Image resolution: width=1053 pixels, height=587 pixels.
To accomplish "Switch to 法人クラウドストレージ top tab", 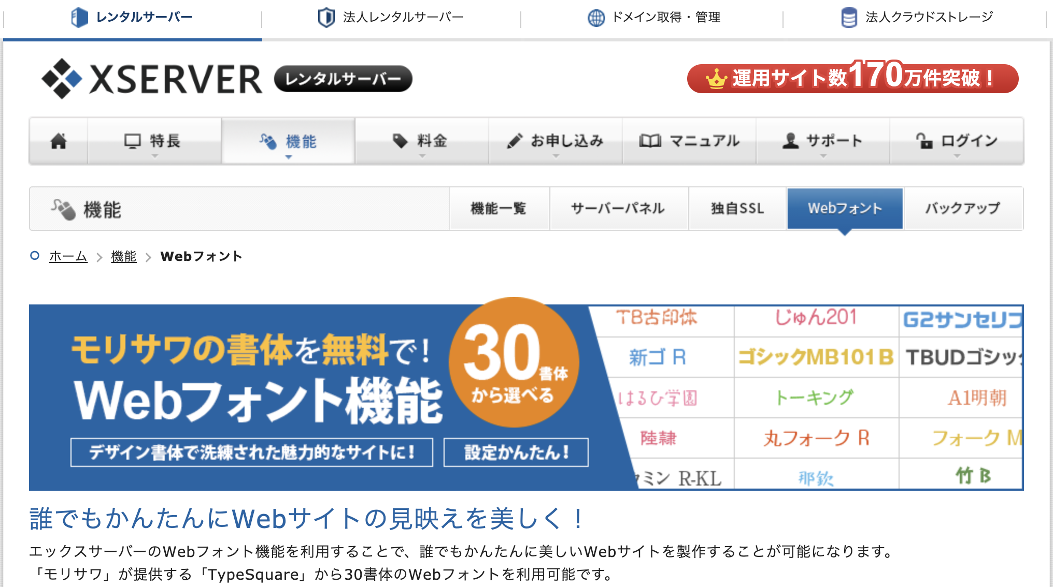I will [915, 19].
